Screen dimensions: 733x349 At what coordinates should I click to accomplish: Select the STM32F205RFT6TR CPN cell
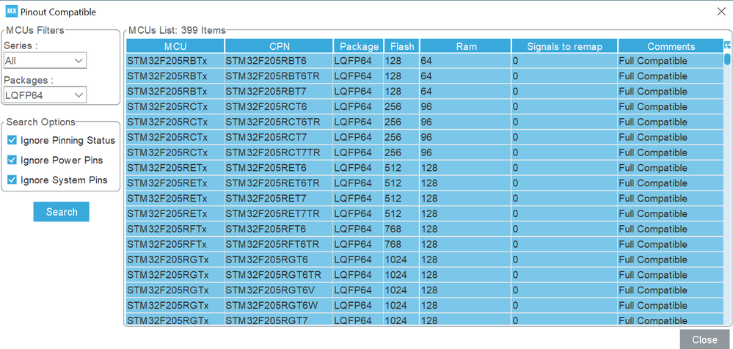click(279, 244)
